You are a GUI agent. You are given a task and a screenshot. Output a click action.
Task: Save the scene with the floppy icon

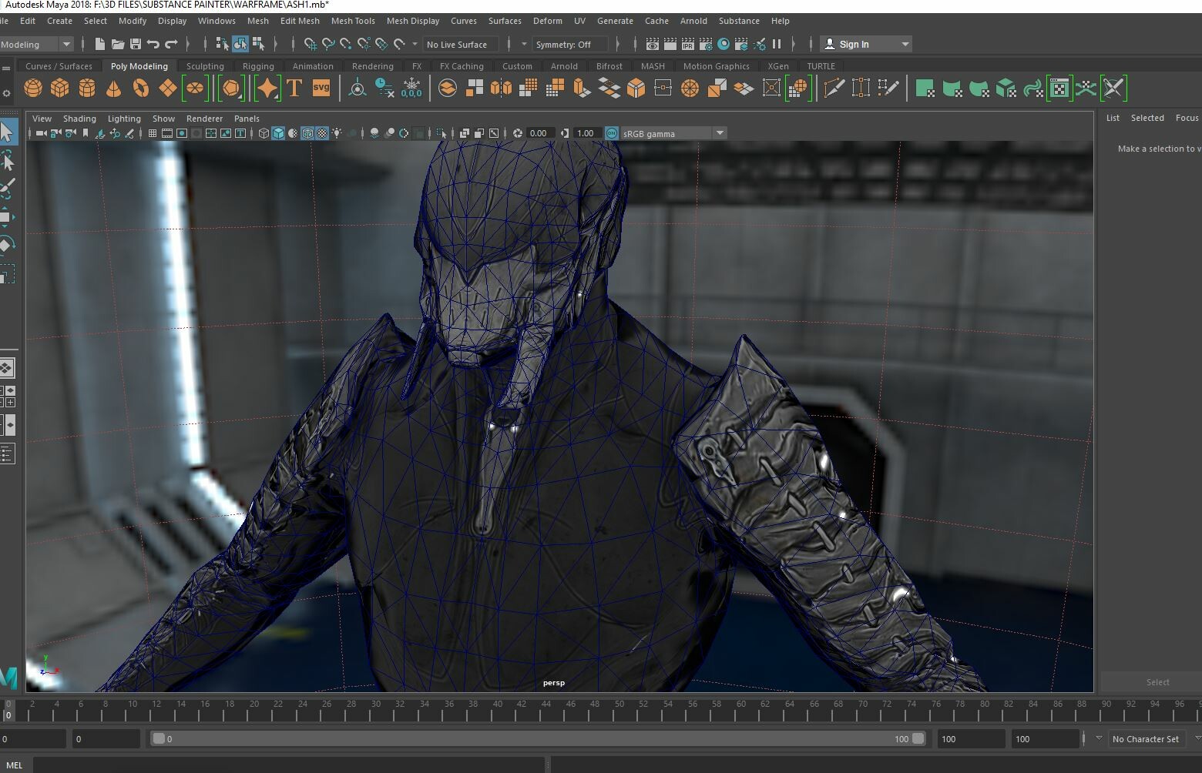tap(136, 45)
